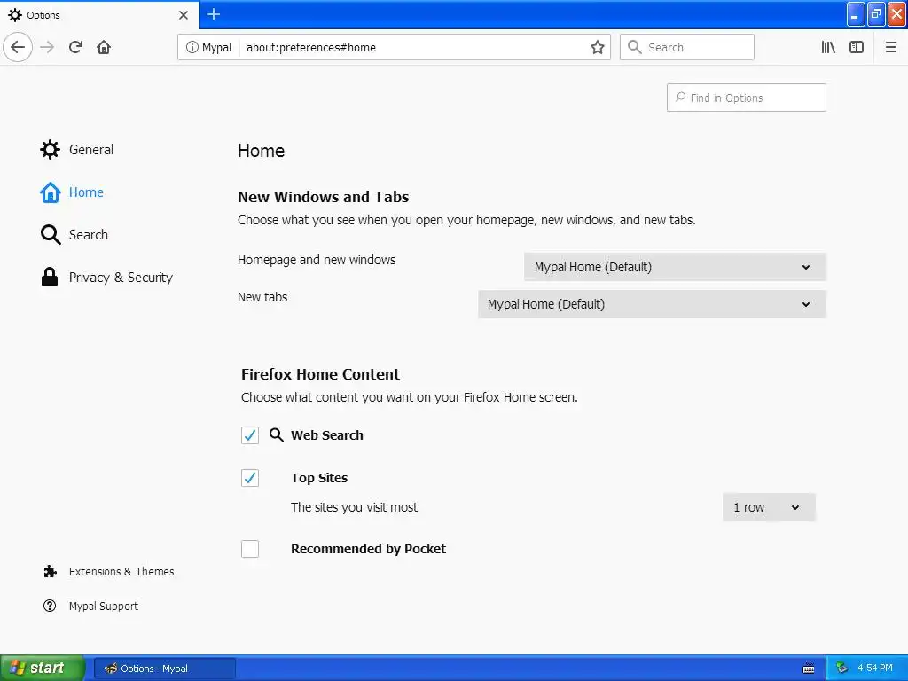Open the Library icon in toolbar
908x681 pixels.
pos(828,47)
